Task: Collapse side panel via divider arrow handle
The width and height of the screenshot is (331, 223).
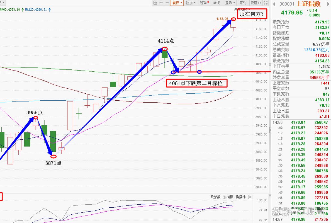Action: (x=270, y=130)
